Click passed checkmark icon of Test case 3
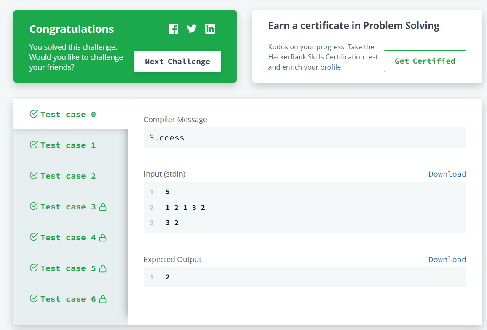487x330 pixels. 34,207
